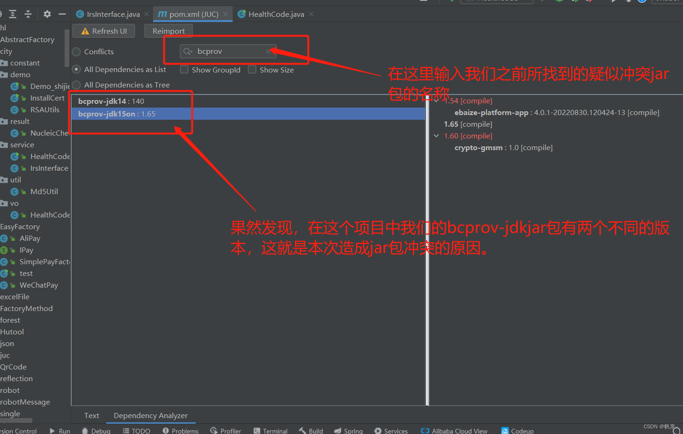Open panel settings via the gear icon
683x434 pixels.
pyautogui.click(x=47, y=14)
